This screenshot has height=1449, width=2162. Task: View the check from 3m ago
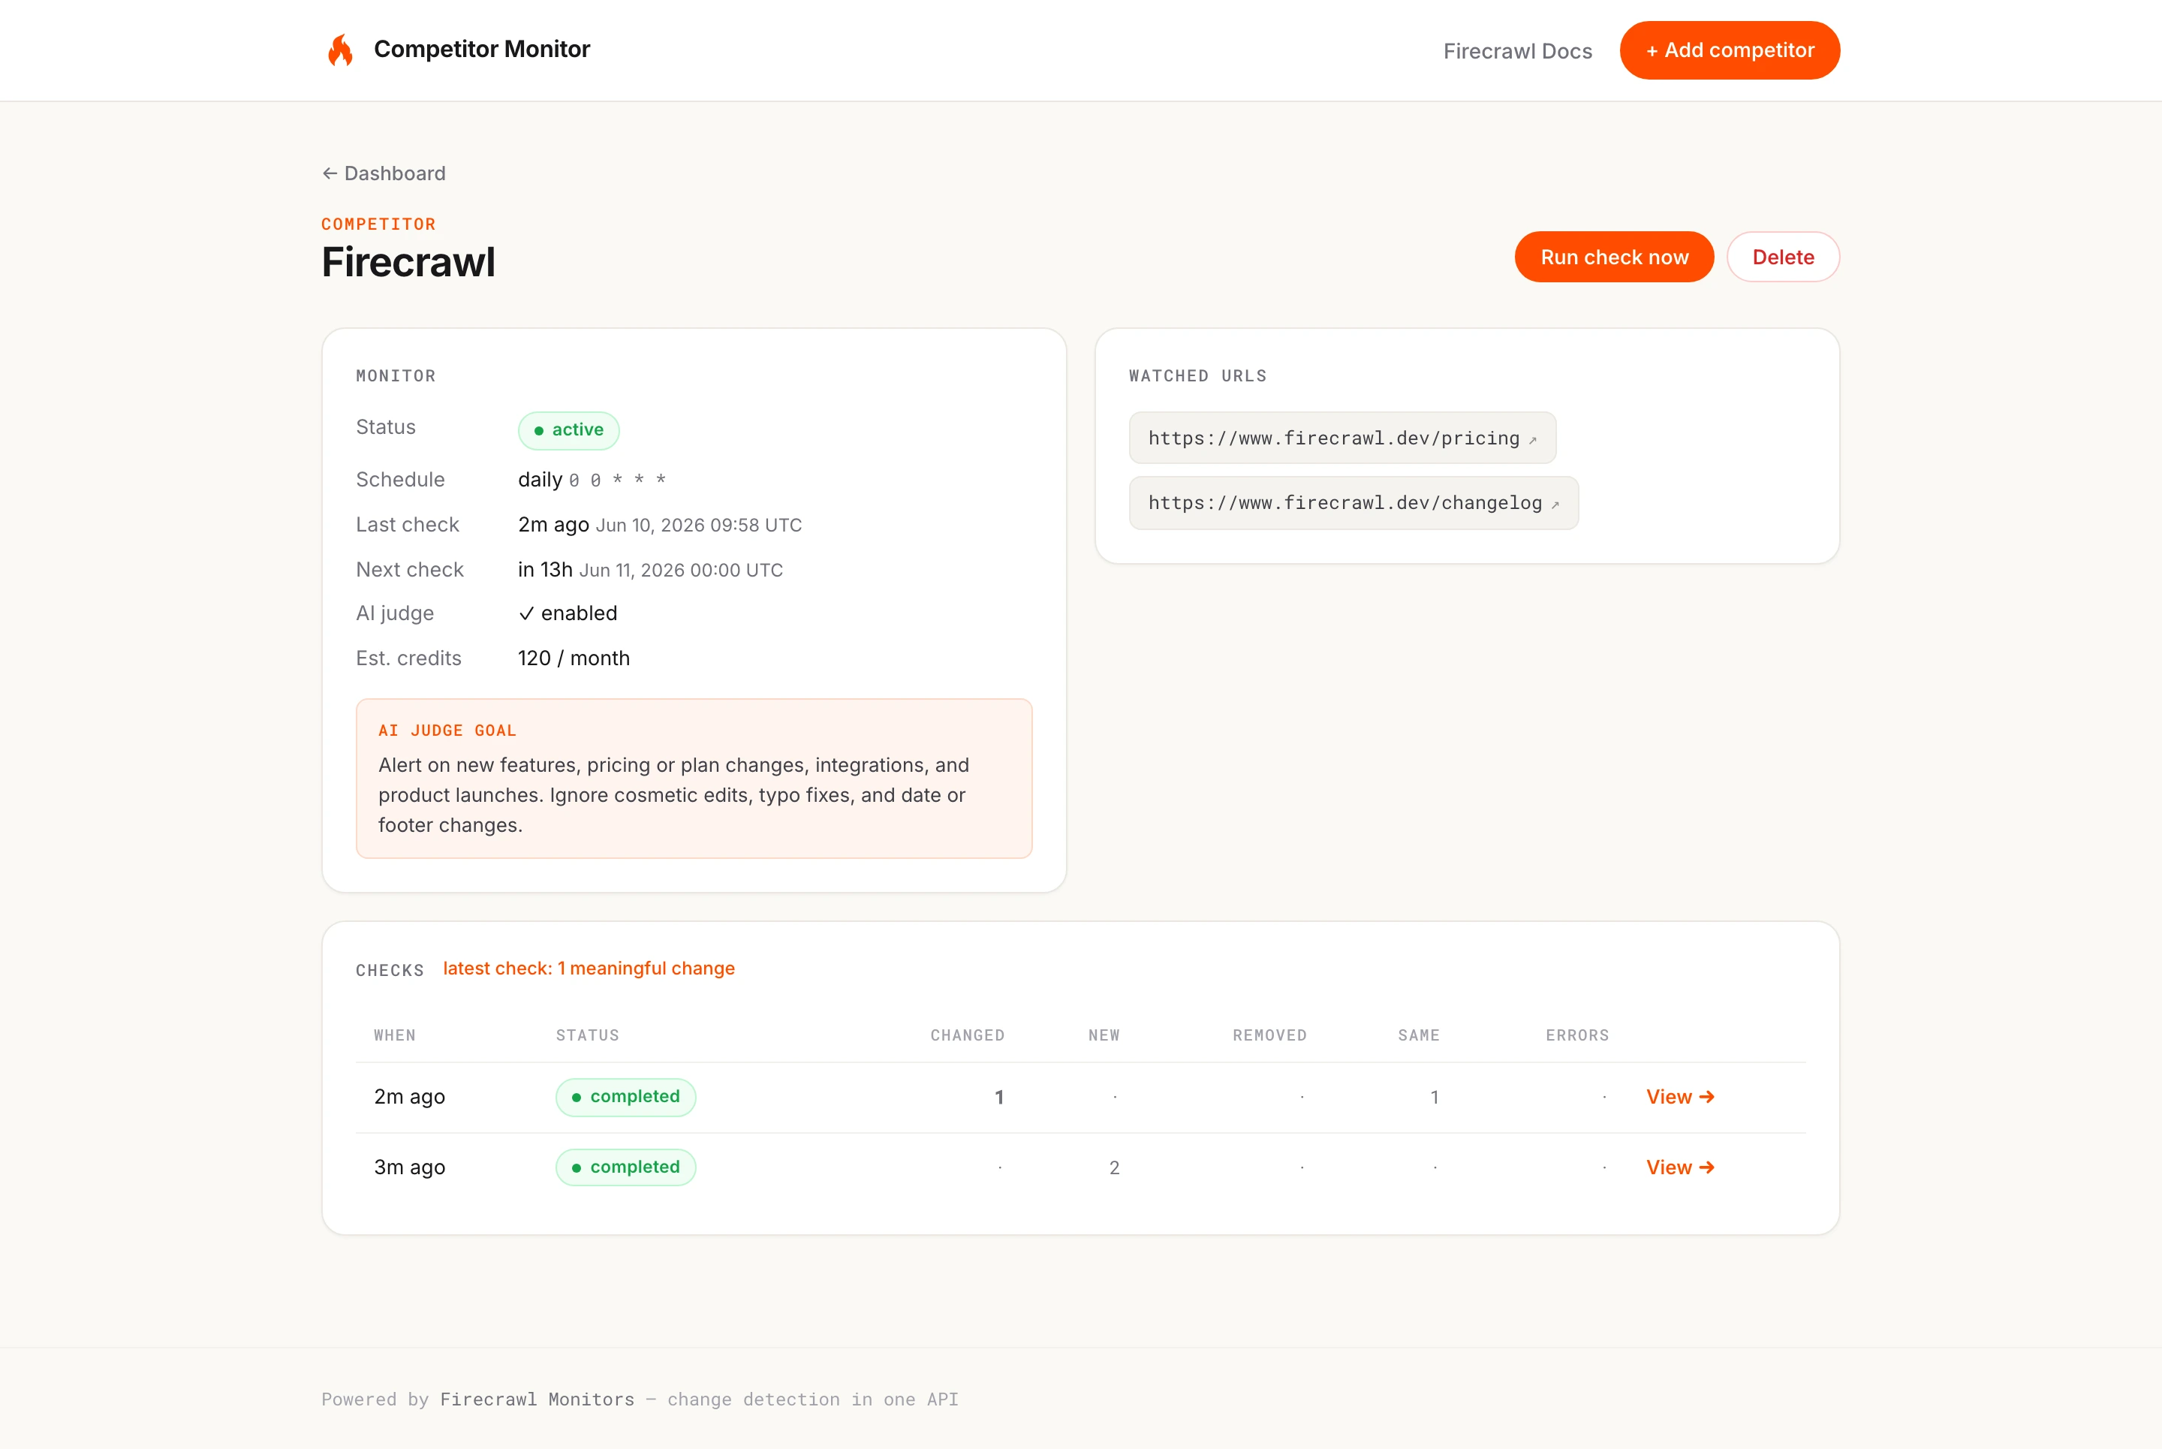[1680, 1167]
